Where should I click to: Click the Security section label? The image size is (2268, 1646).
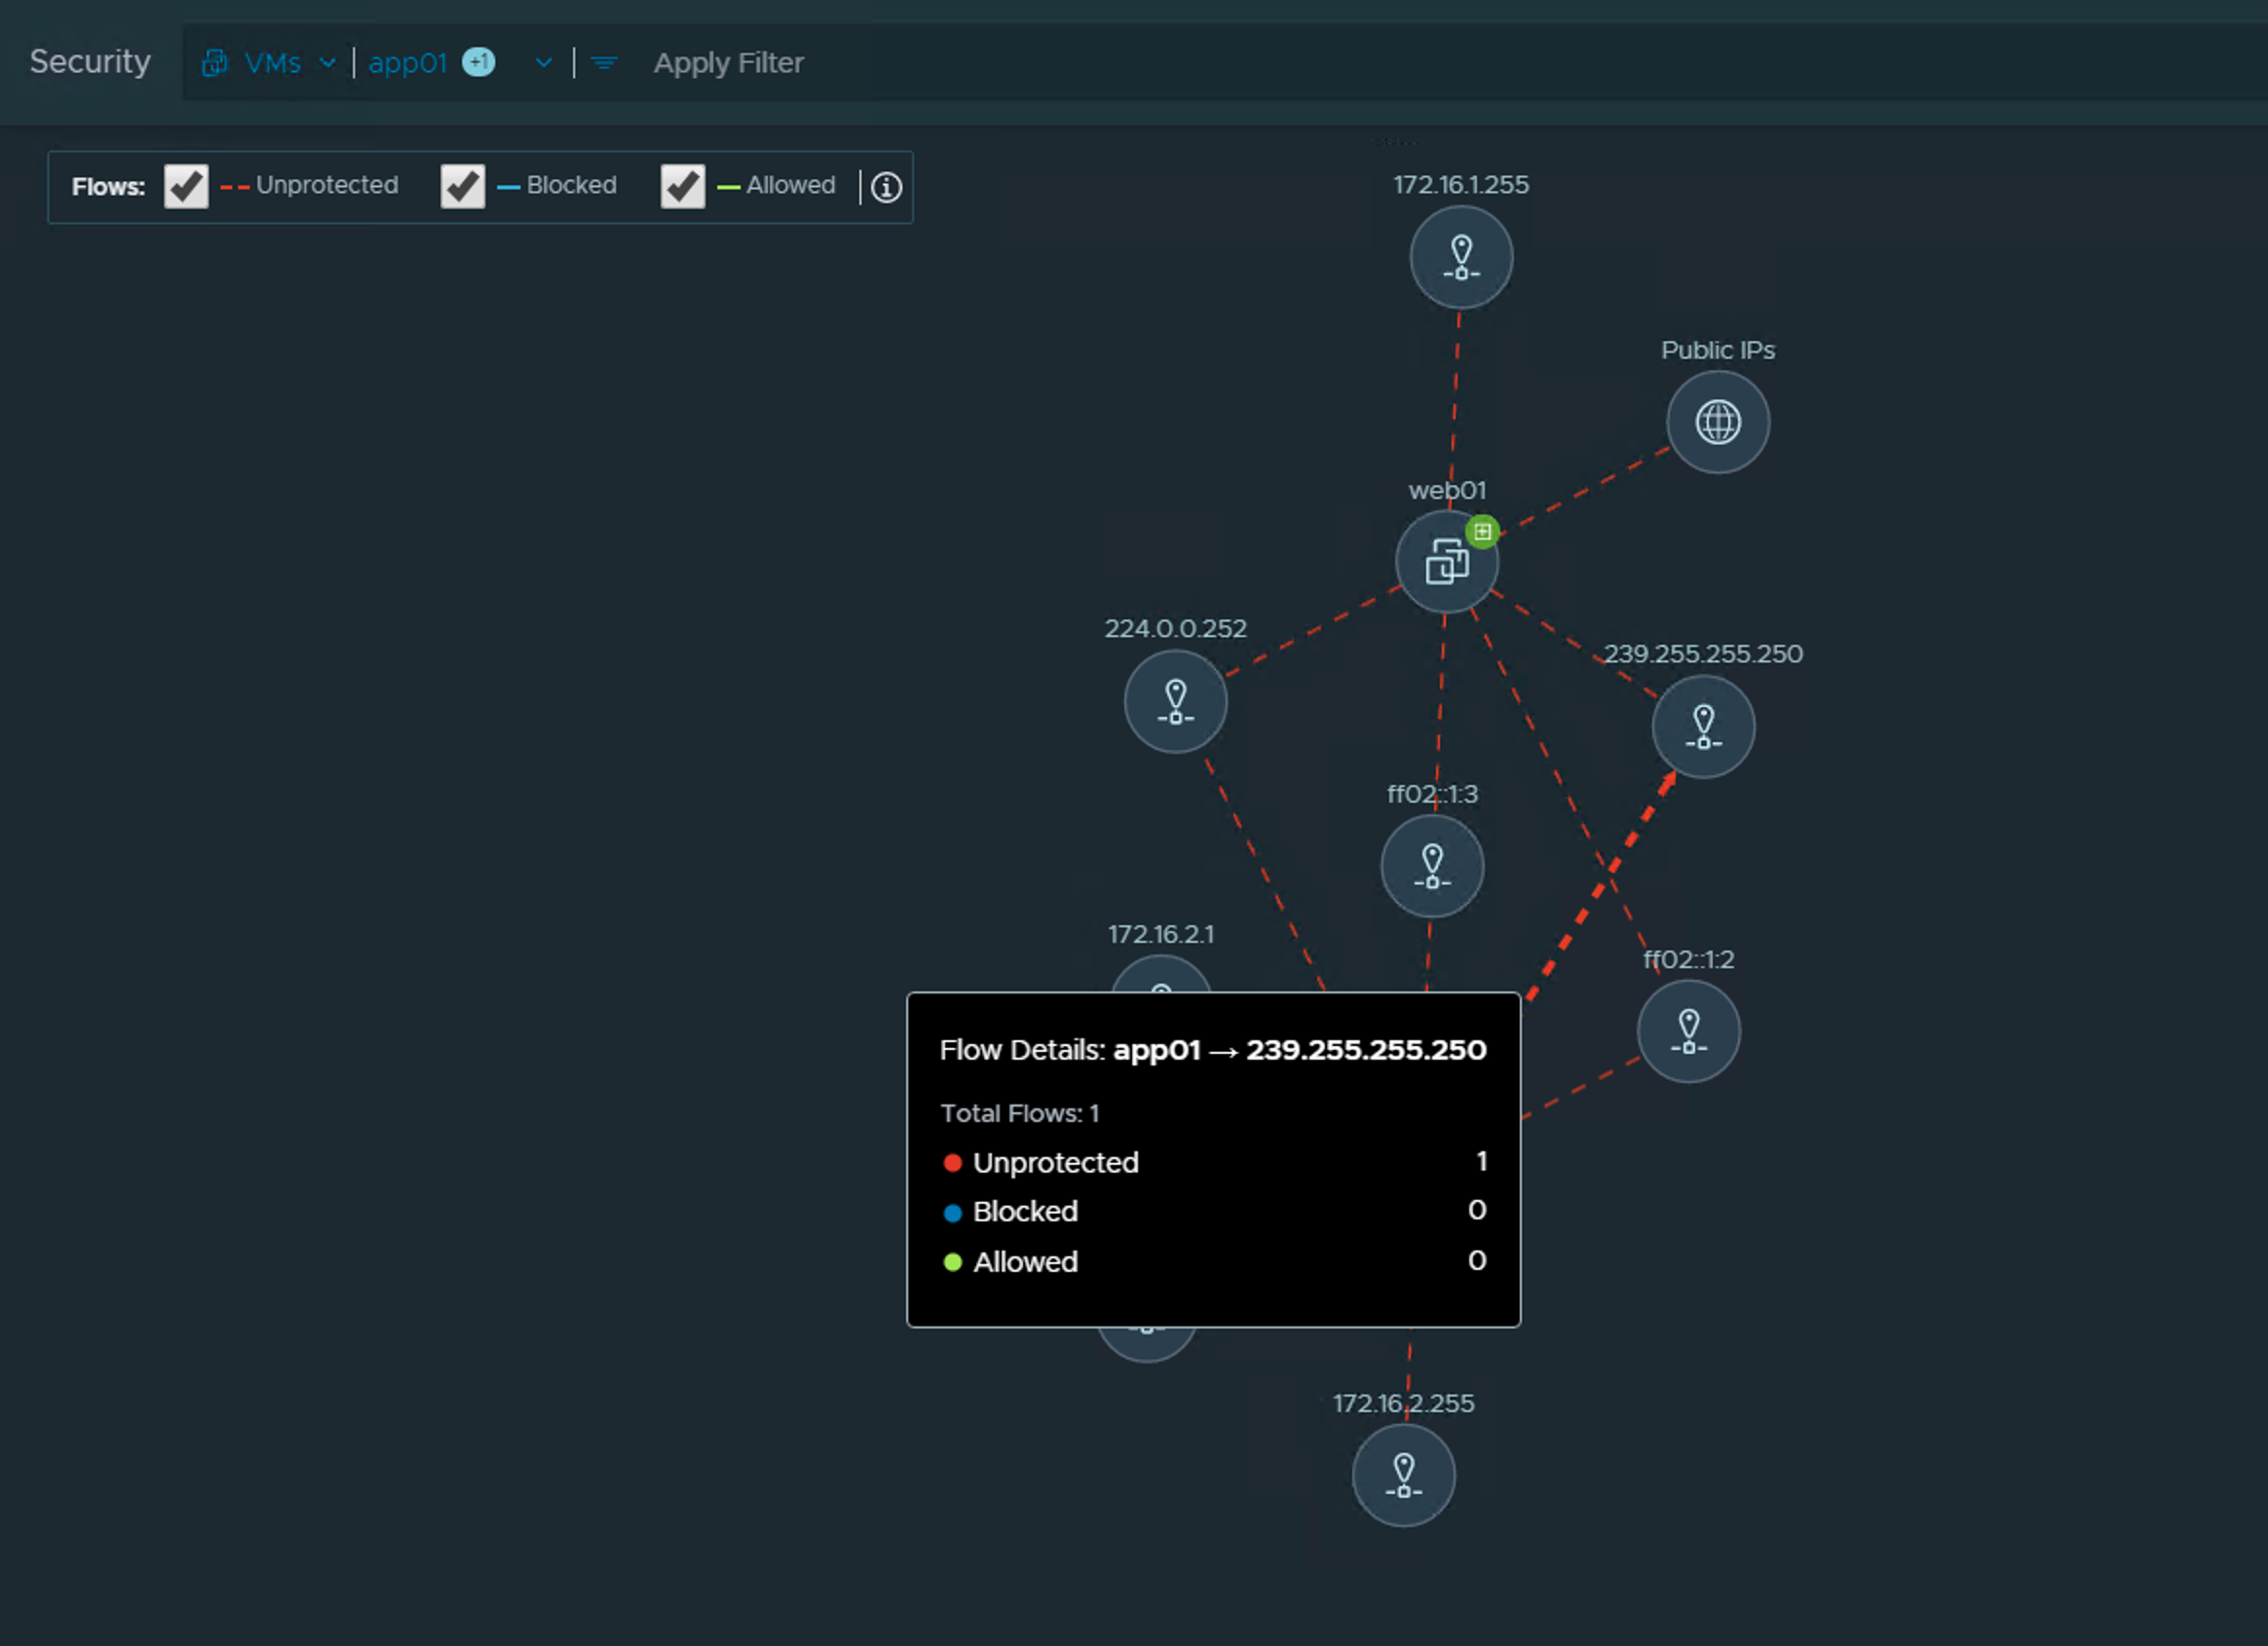[90, 62]
